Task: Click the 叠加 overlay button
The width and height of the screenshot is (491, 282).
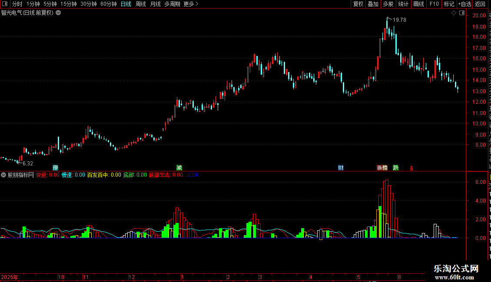Action: [373, 4]
